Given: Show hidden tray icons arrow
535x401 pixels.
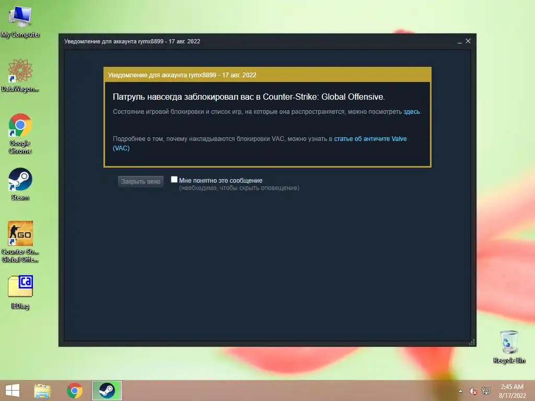Looking at the screenshot, I should pyautogui.click(x=461, y=391).
